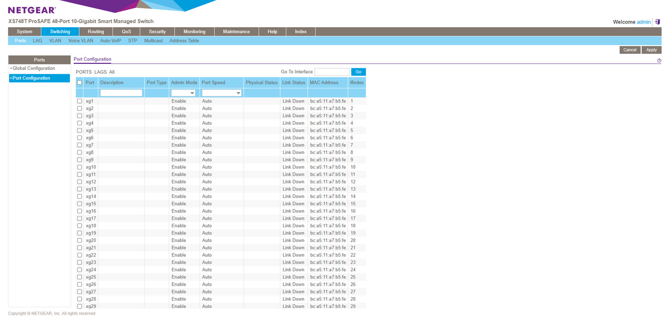This screenshot has width=670, height=317.
Task: Click the Go To Interface input field
Action: pyautogui.click(x=332, y=72)
